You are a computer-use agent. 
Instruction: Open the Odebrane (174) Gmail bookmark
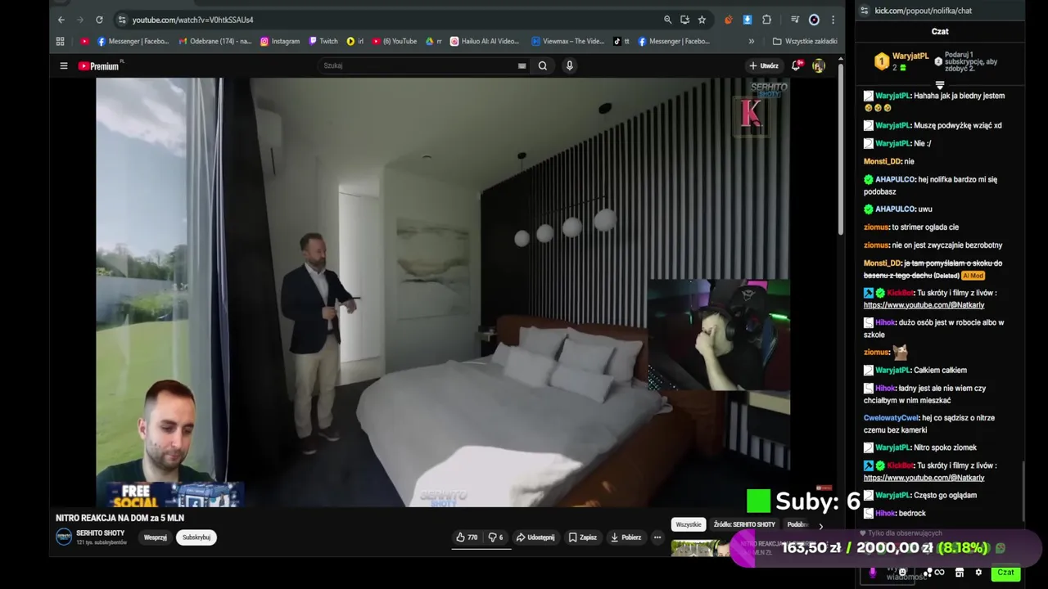215,41
